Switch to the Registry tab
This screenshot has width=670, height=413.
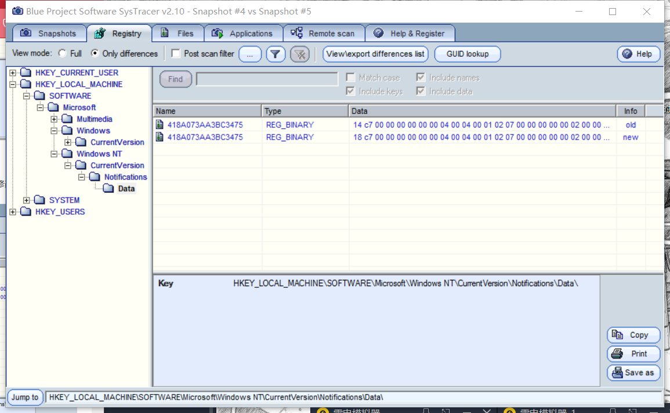pos(119,33)
